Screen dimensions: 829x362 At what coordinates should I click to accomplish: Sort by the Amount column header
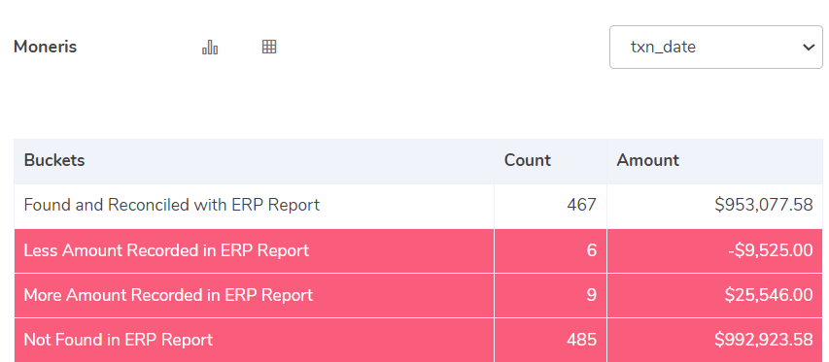[x=647, y=160]
